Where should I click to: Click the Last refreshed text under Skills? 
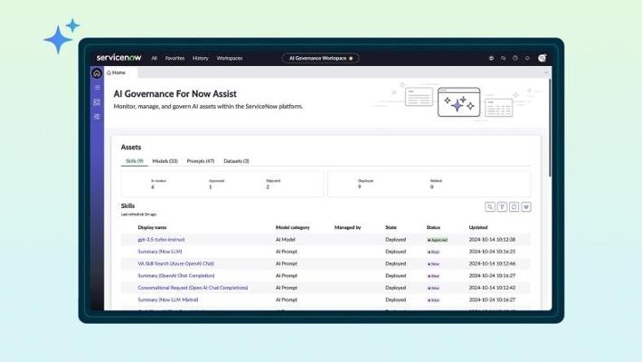pos(139,214)
